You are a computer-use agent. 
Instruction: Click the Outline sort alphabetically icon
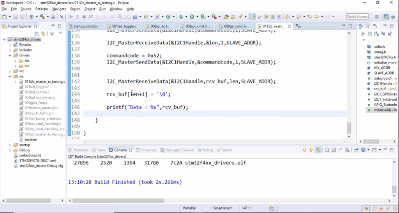tap(377, 34)
